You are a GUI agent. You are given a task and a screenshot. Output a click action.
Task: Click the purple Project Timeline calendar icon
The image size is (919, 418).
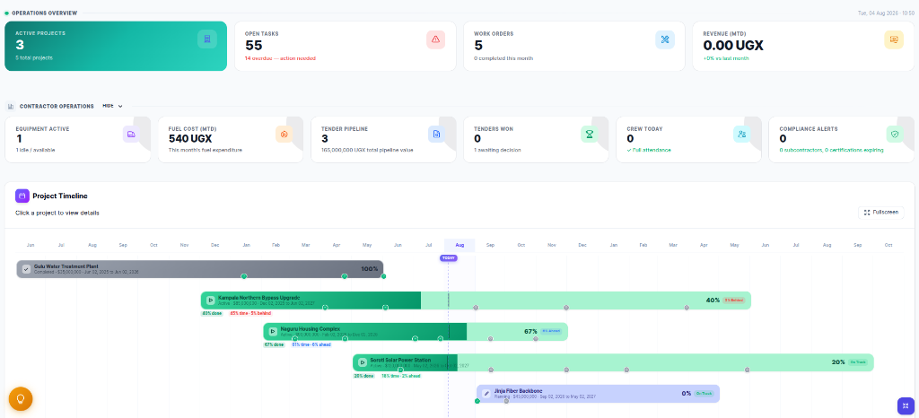(x=22, y=196)
